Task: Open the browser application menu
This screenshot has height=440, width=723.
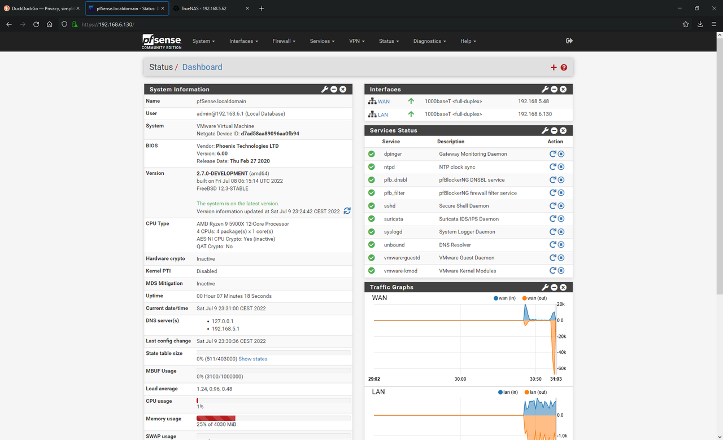Action: tap(714, 24)
